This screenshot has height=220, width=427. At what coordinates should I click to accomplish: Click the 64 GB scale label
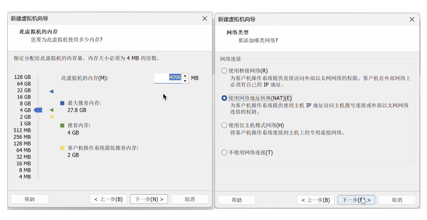point(24,84)
